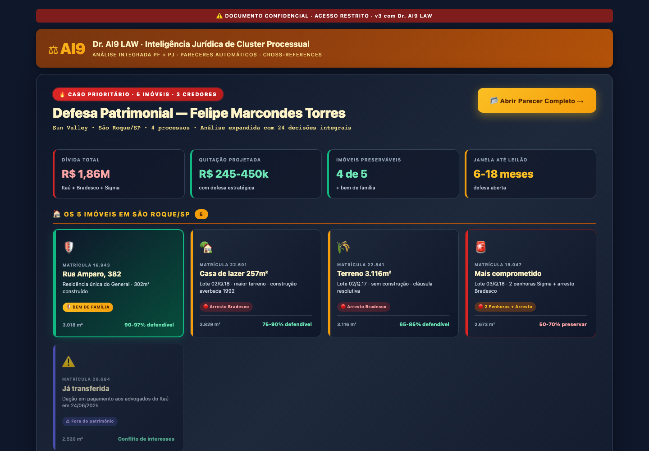Click Conflito de interesses label
This screenshot has height=451, width=649.
pyautogui.click(x=146, y=439)
